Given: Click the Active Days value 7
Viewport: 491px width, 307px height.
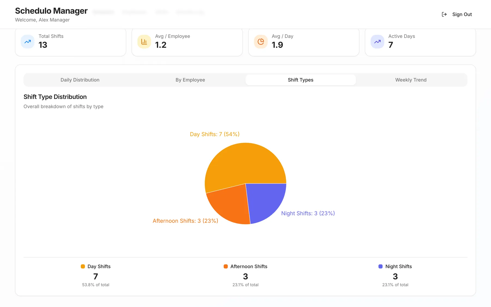Looking at the screenshot, I should 391,45.
